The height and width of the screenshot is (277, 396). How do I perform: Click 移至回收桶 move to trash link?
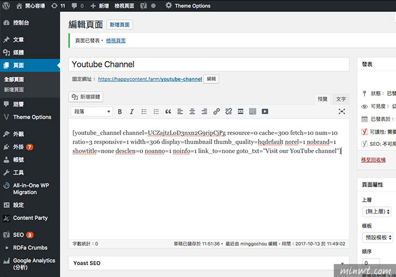click(x=373, y=159)
